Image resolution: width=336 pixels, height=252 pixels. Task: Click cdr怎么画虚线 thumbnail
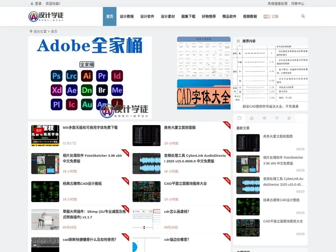pyautogui.click(x=147, y=220)
